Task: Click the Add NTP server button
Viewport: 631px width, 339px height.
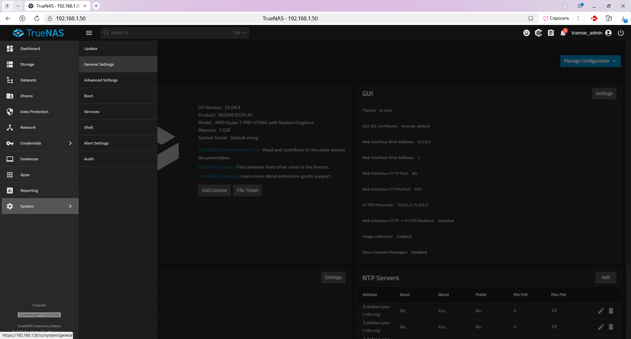Action: click(605, 278)
